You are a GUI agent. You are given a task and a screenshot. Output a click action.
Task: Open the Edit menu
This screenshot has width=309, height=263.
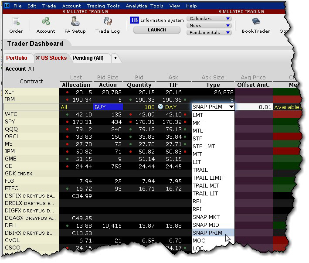pos(32,6)
